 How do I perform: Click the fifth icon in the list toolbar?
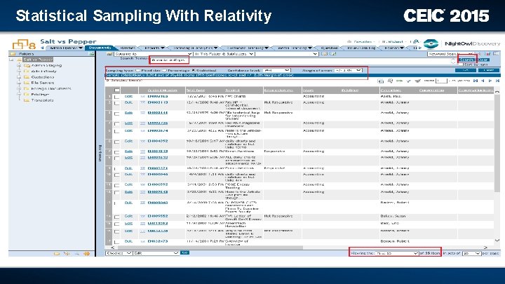point(418,81)
